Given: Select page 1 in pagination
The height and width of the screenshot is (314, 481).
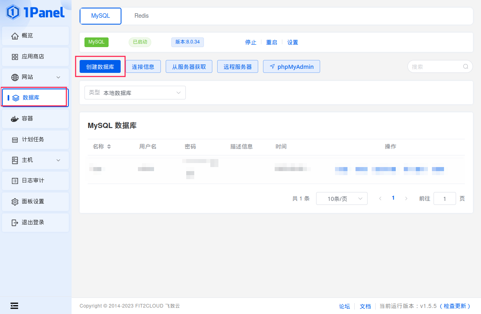Looking at the screenshot, I should point(393,198).
